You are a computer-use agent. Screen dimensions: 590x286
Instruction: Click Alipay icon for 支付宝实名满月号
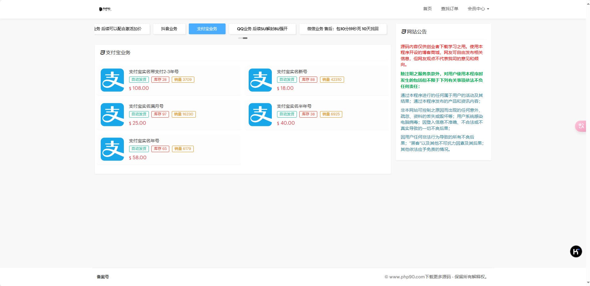[x=112, y=115]
